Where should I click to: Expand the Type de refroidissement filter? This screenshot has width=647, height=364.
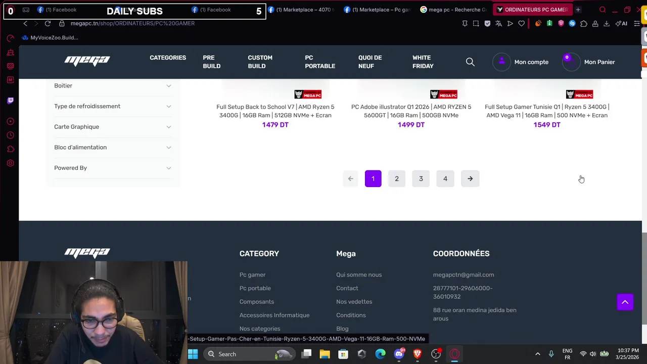pyautogui.click(x=113, y=106)
